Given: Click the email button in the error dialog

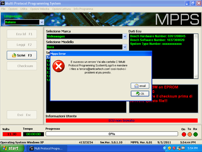Looking at the screenshot, I should point(140,86).
